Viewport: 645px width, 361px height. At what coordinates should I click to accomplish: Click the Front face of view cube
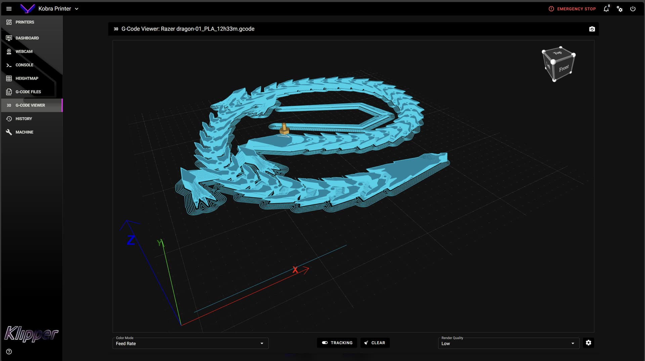coord(564,68)
